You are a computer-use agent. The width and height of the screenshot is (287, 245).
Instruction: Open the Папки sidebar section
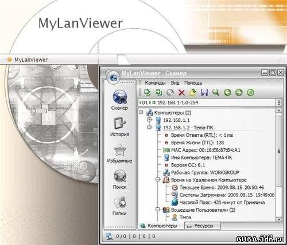click(119, 206)
